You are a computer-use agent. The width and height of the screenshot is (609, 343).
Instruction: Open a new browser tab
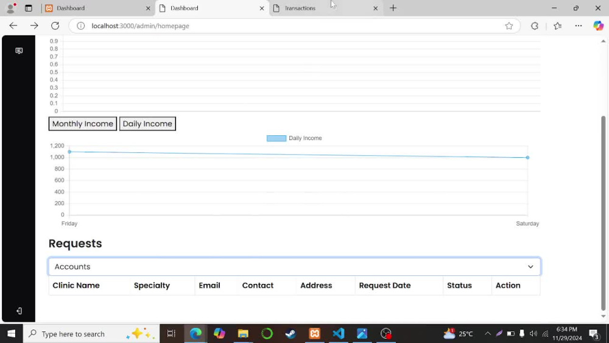click(x=393, y=8)
